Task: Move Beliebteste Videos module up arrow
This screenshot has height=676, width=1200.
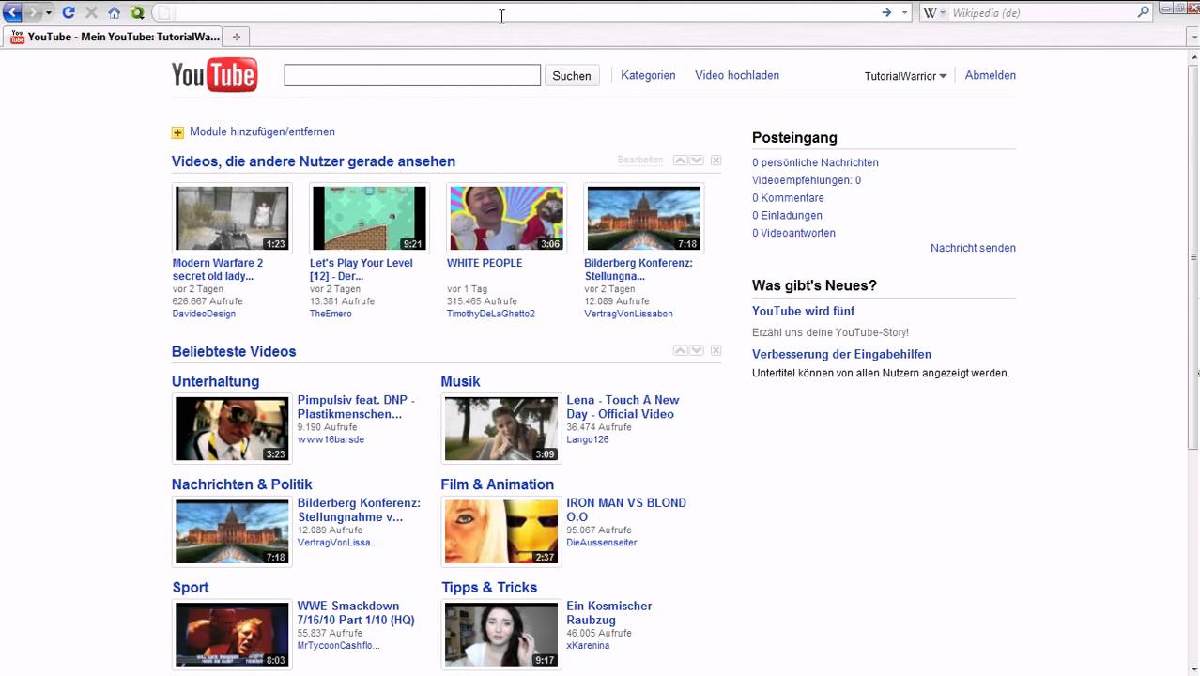Action: point(681,350)
